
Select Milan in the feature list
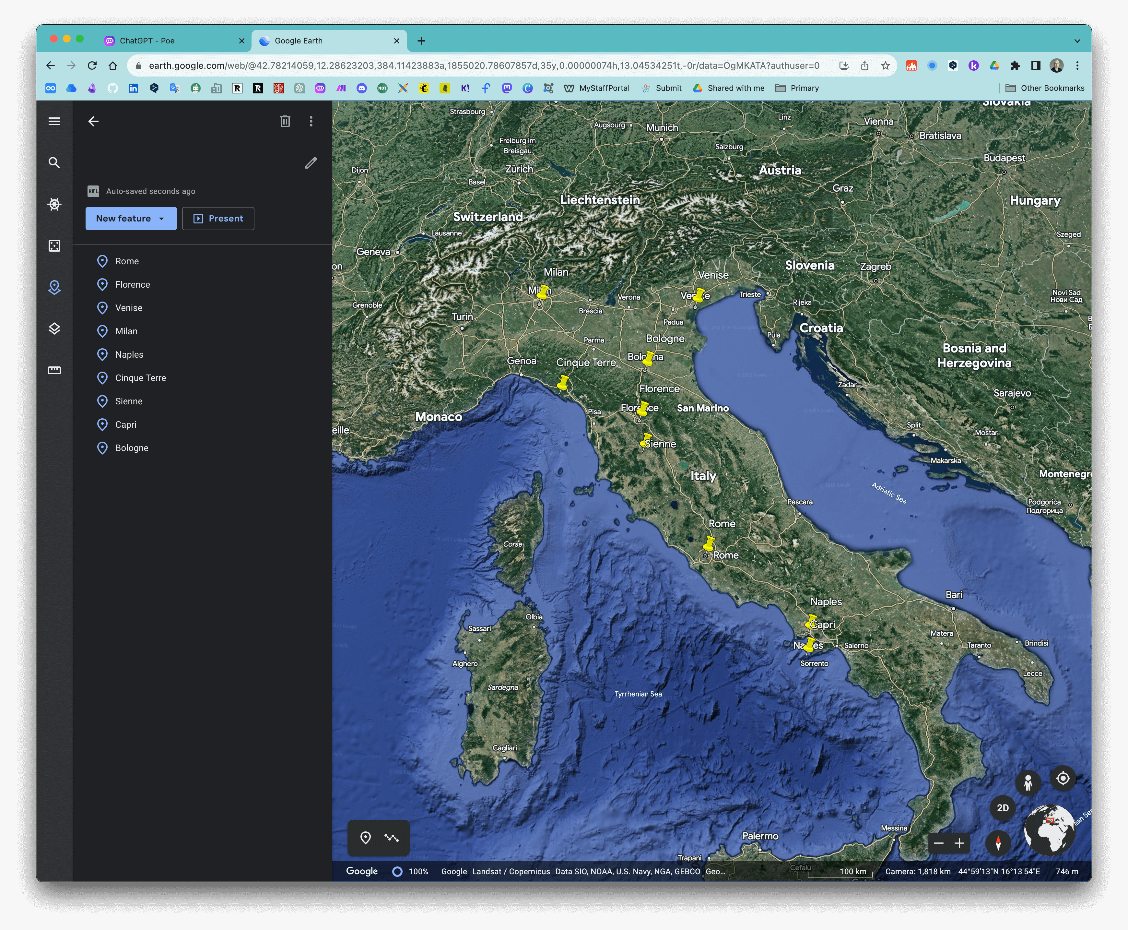pyautogui.click(x=202, y=331)
